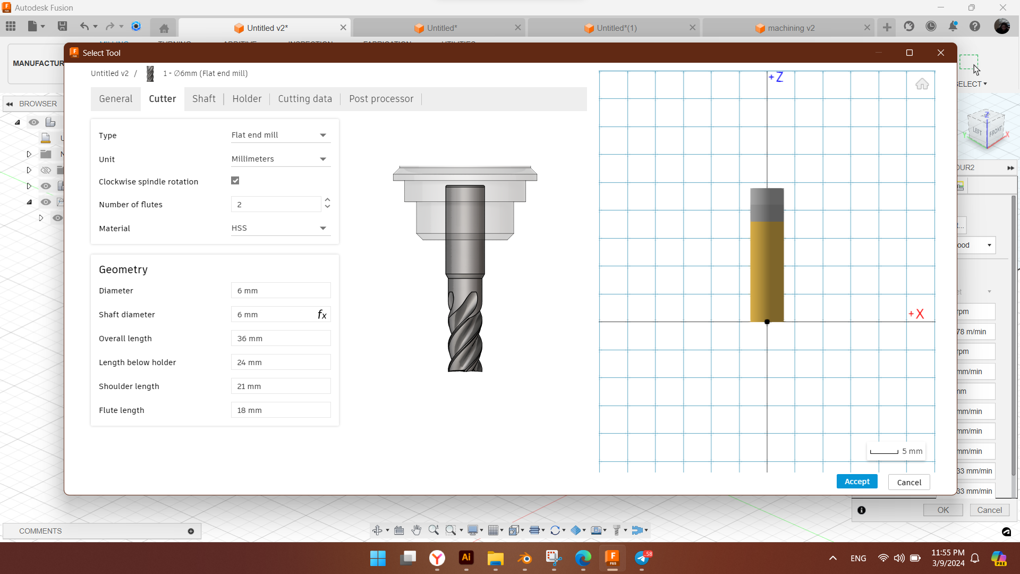The width and height of the screenshot is (1020, 574).
Task: Click the fx expression icon in Shaft diameter
Action: tap(322, 315)
